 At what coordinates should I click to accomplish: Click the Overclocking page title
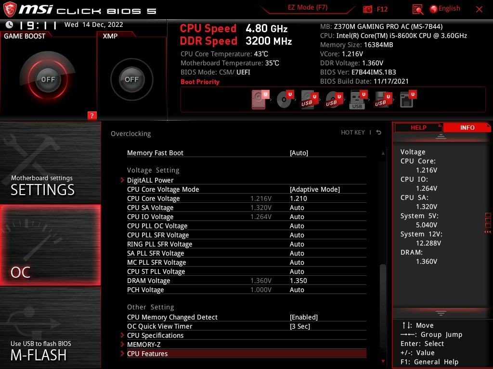pos(131,134)
